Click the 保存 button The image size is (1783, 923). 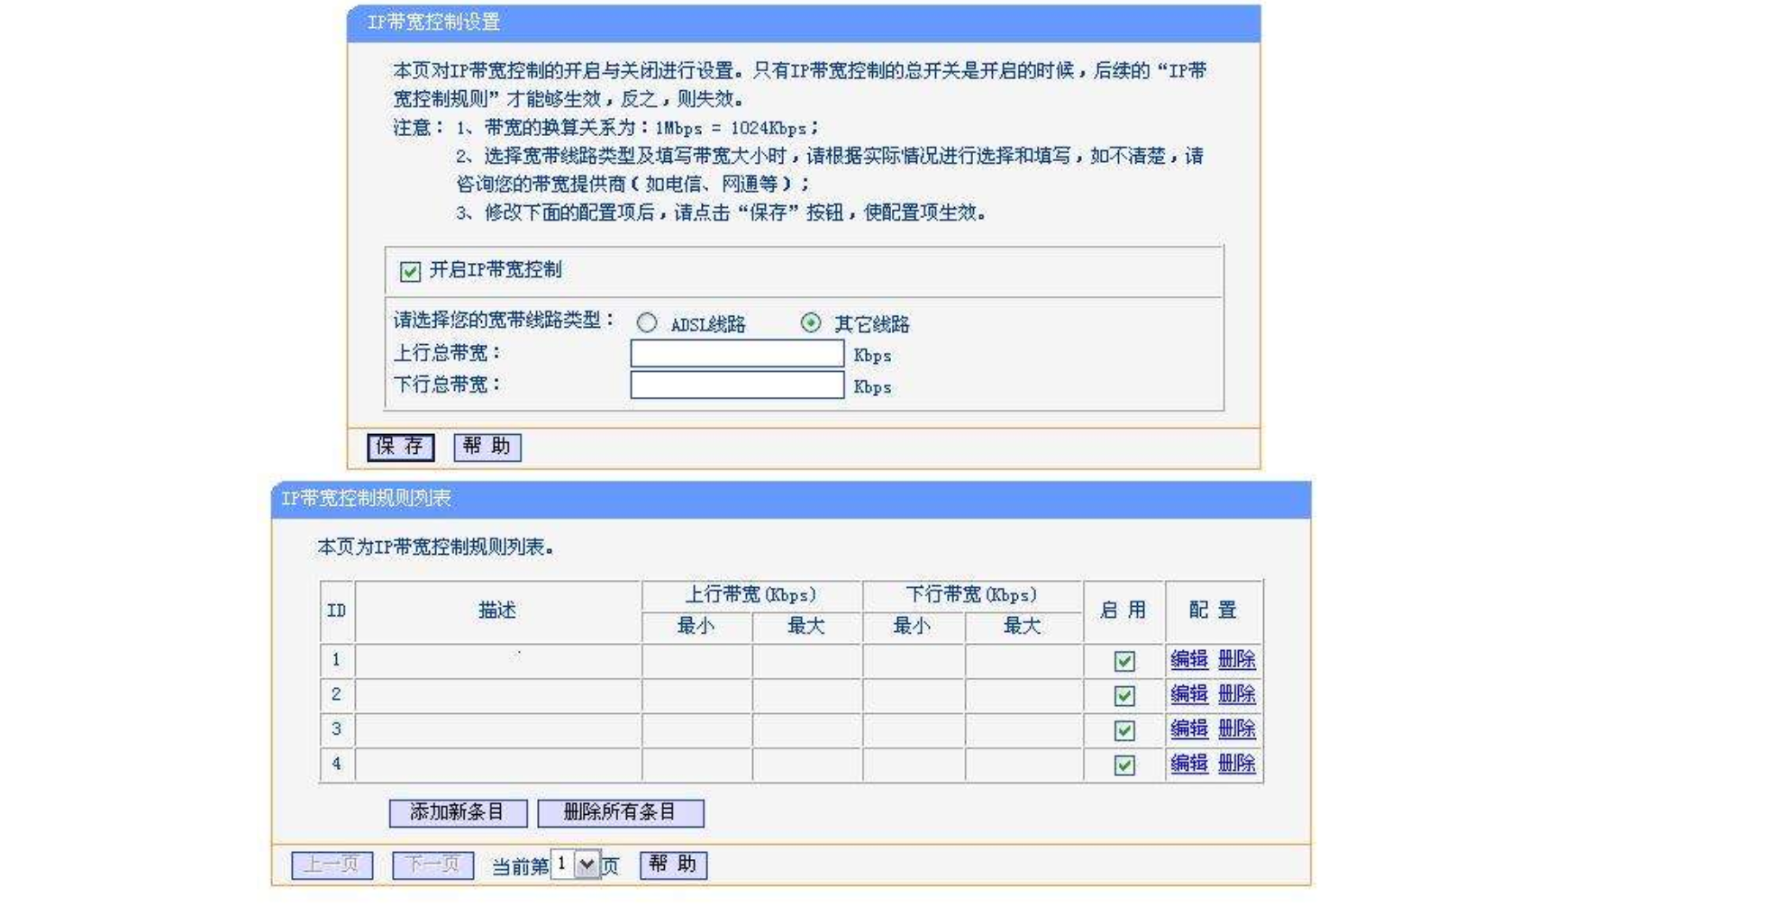(401, 447)
